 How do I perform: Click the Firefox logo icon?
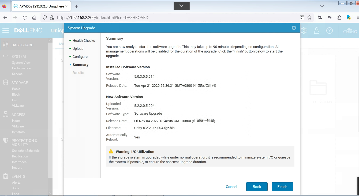pos(4,6)
